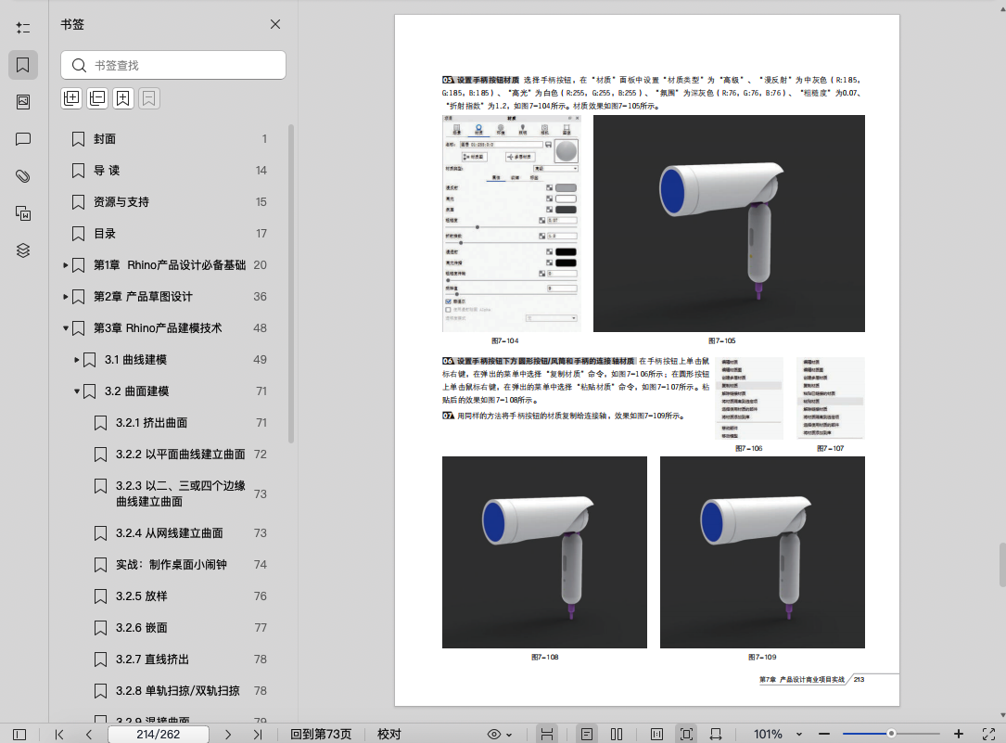Select two-page view icon
This screenshot has height=743, width=1006.
tap(617, 734)
